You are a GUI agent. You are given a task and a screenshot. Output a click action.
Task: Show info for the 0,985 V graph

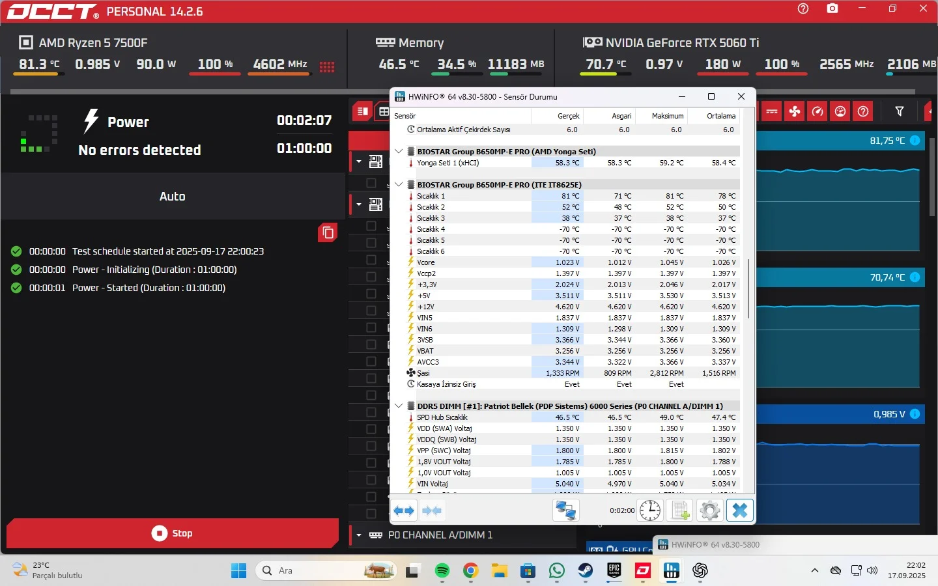click(x=915, y=414)
